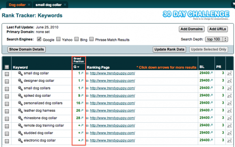Select the checkbox for small dog collar row
The image size is (235, 147).
coord(7,74)
